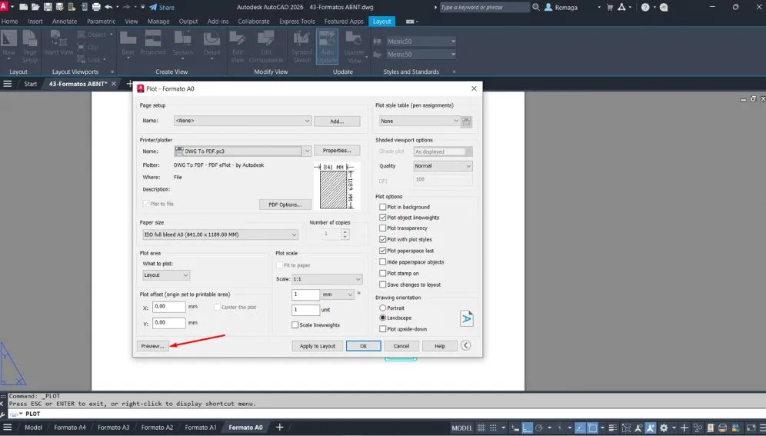Click the Y plot offset input field
The image size is (766, 436).
[x=169, y=323]
